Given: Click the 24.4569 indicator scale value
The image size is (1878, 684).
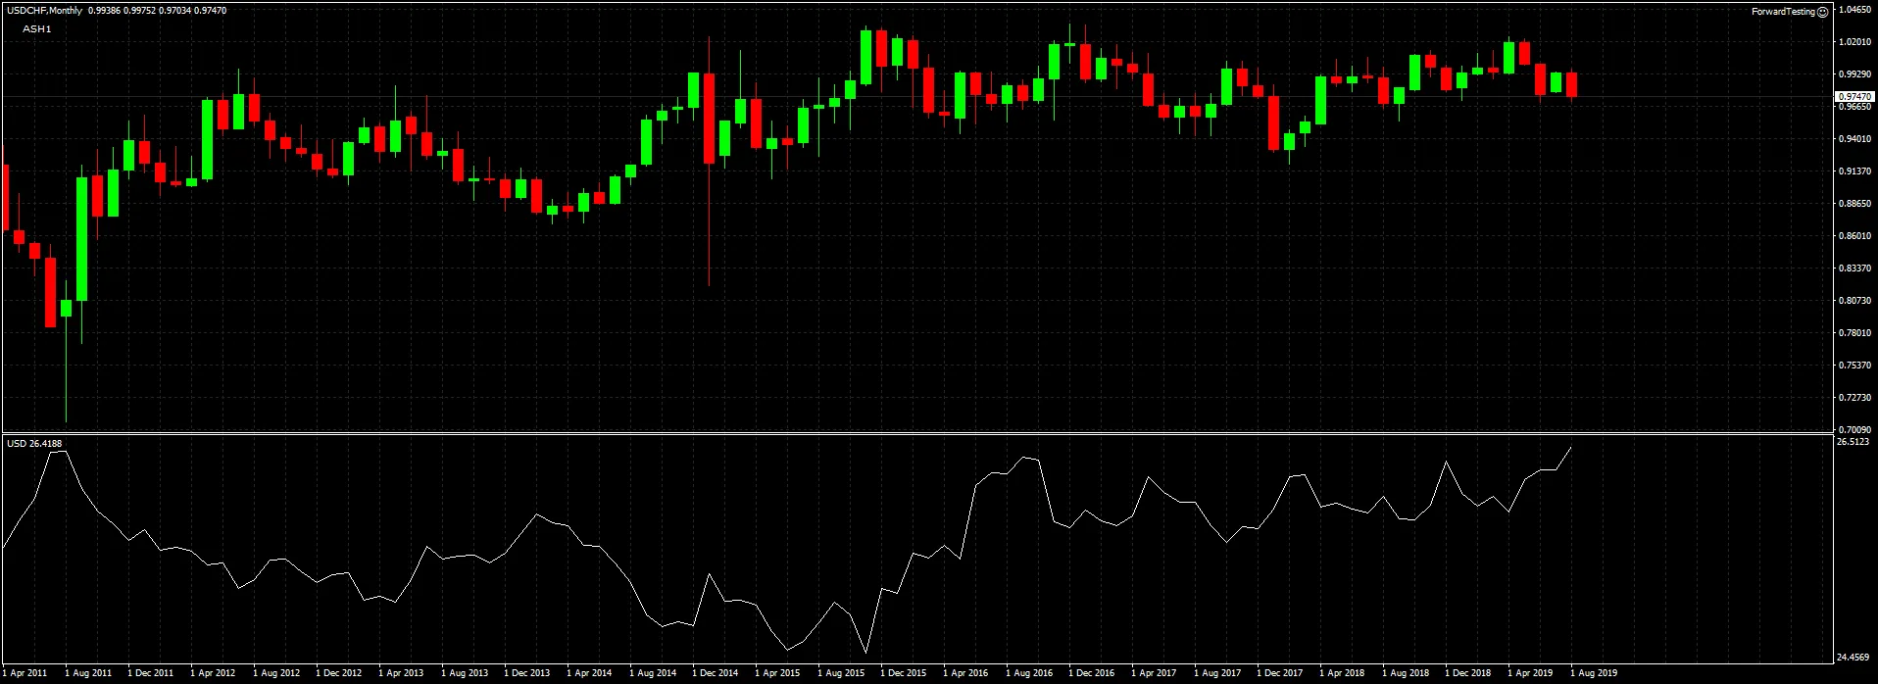Looking at the screenshot, I should pos(1853,657).
